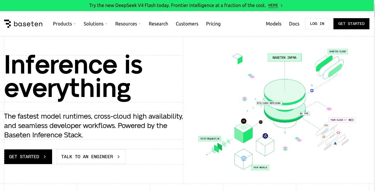The image size is (375, 191).
Task: Click the arrow icon in Talk to an Engineer button
Action: [119, 157]
